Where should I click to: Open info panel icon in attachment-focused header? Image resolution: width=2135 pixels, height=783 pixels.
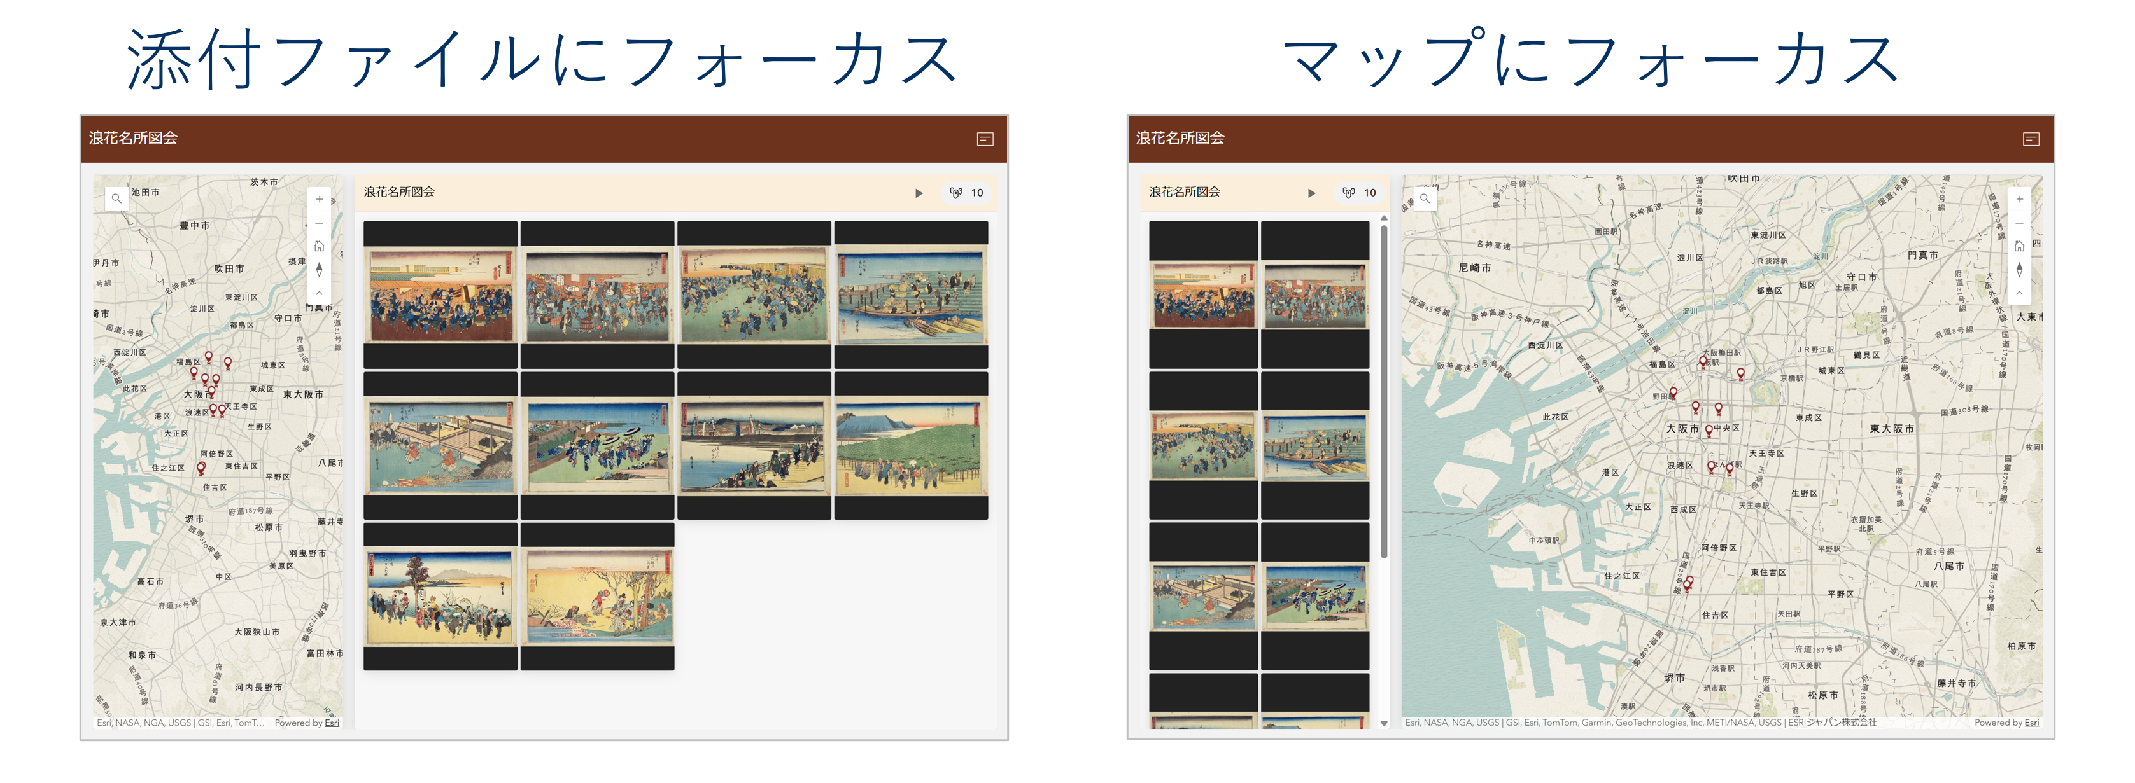click(x=985, y=139)
